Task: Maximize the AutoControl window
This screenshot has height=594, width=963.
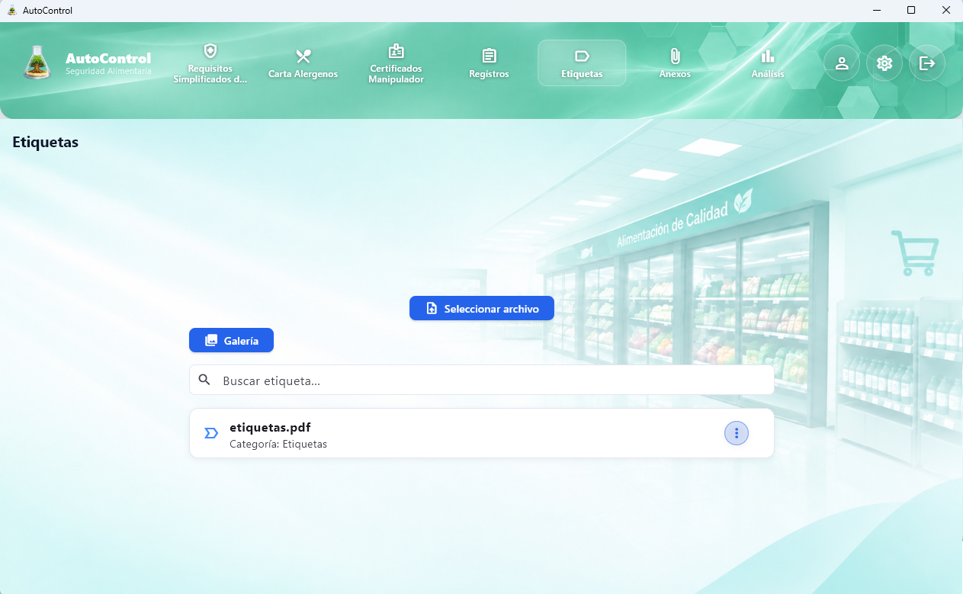Action: (911, 10)
